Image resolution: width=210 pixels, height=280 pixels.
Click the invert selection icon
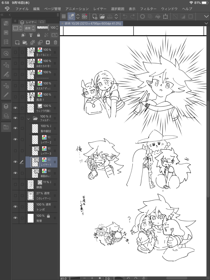click(x=183, y=17)
